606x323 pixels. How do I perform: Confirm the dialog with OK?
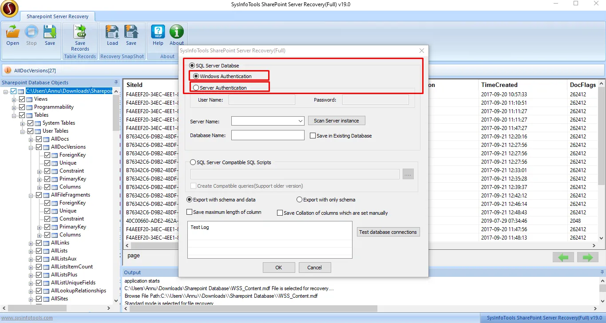[279, 268]
